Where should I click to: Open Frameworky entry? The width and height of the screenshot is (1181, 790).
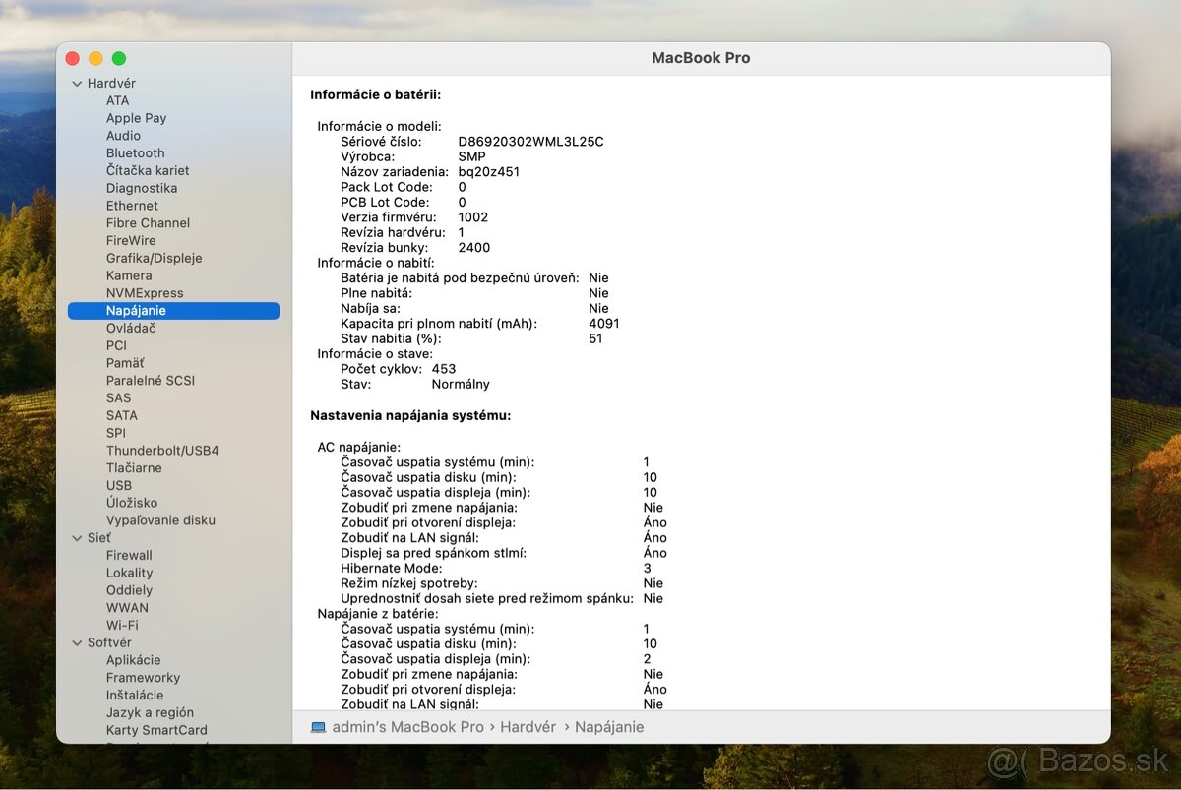point(143,678)
